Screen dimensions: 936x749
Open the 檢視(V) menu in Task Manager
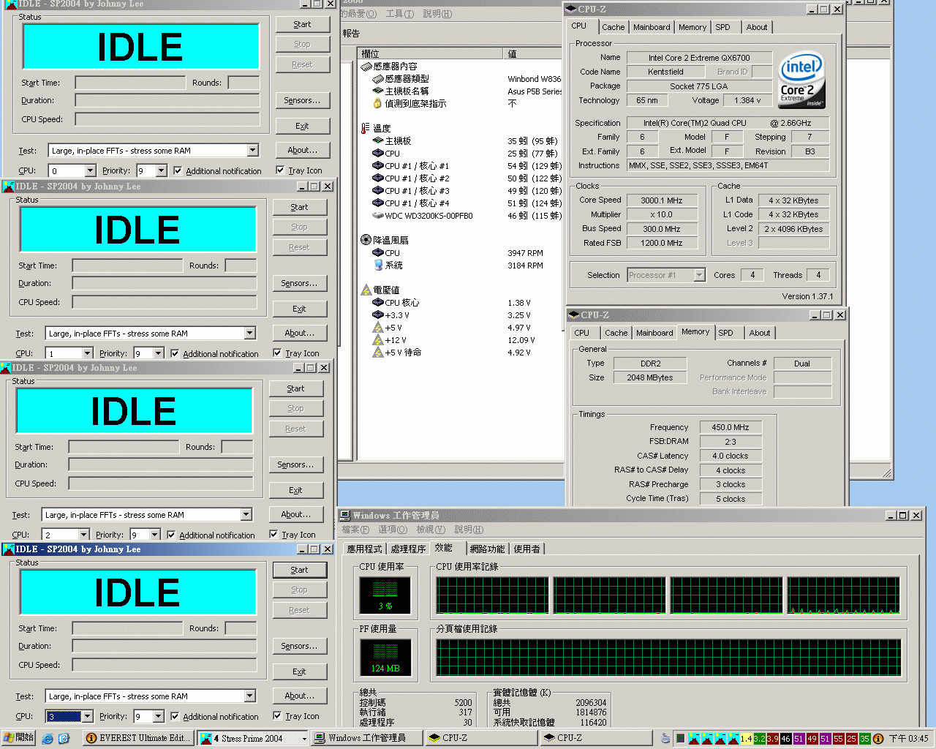click(431, 530)
